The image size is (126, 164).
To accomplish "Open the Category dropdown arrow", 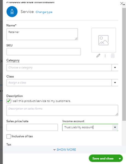I will [115, 67].
